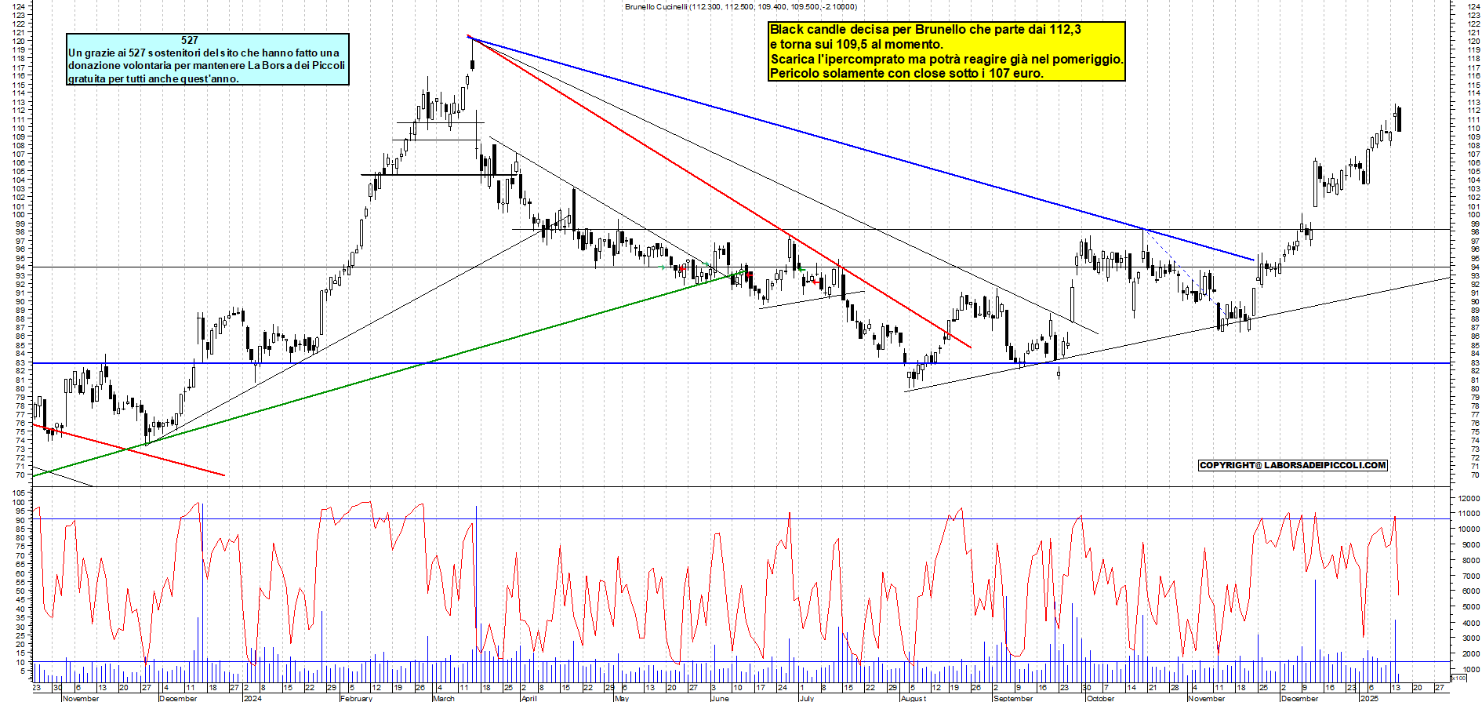Click the '12000' volume axis value
The width and height of the screenshot is (1482, 702).
click(x=1468, y=498)
